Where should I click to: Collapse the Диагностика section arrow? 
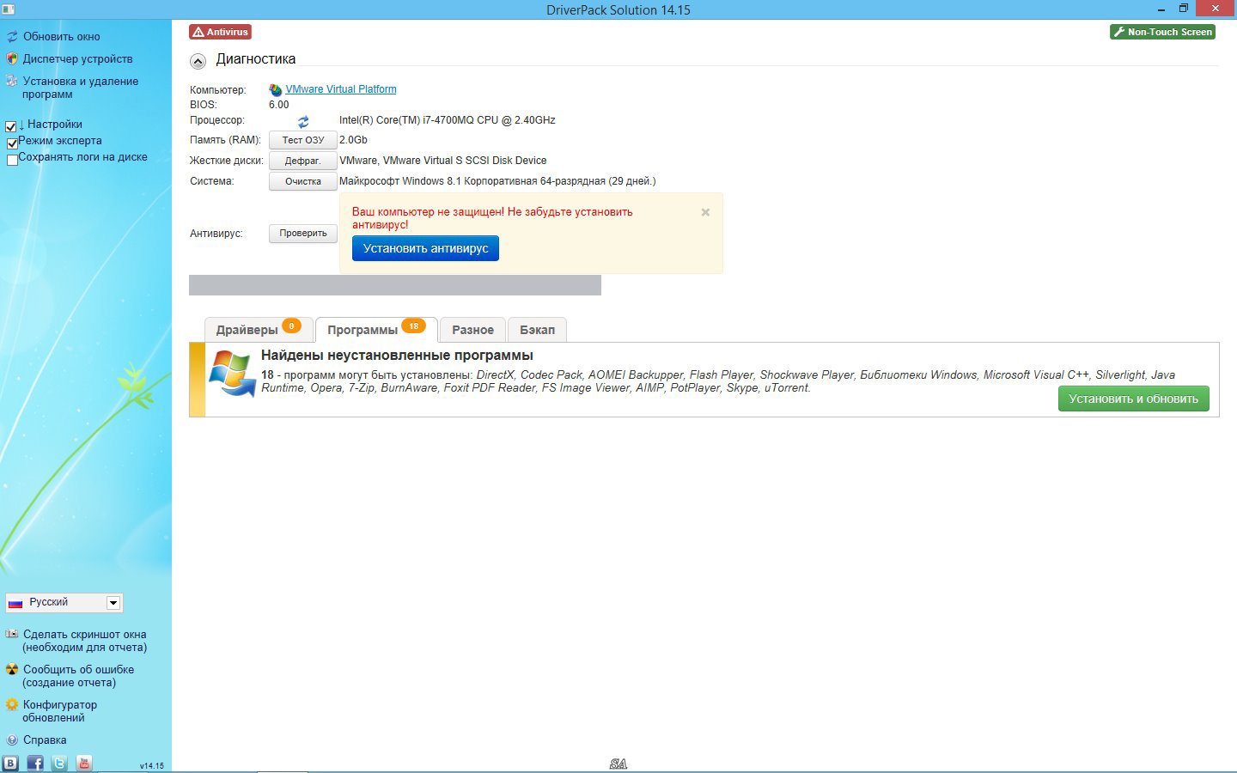point(198,61)
